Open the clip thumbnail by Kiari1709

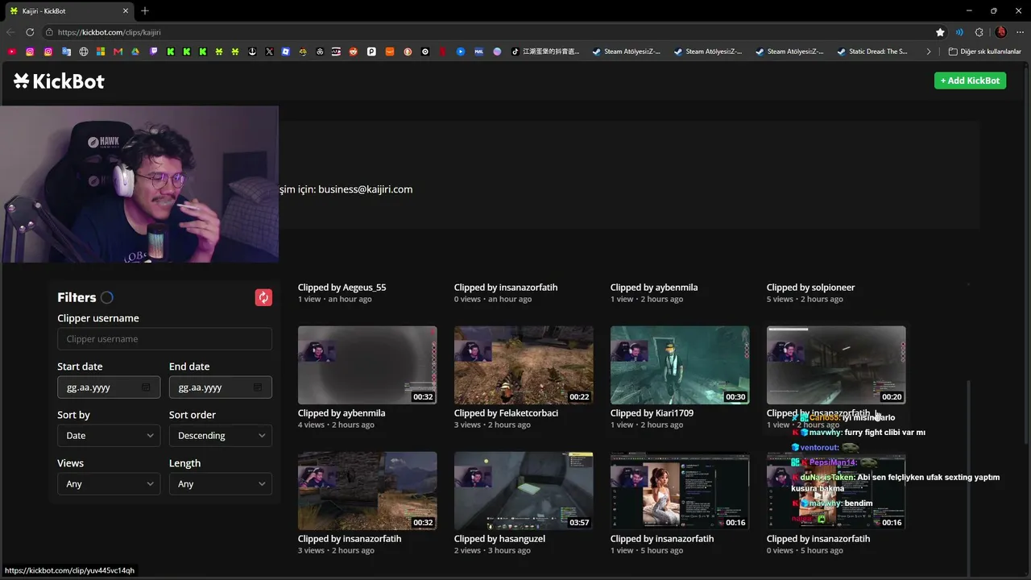coord(680,365)
